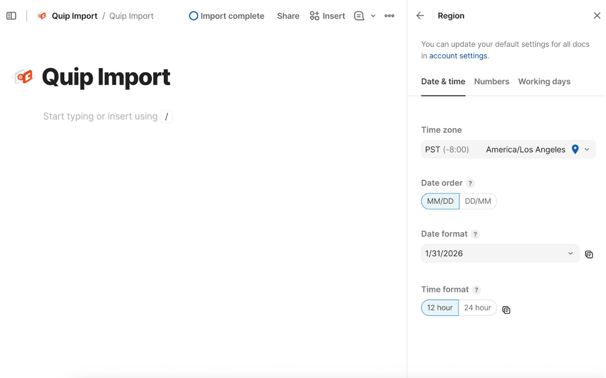Click the Share button

[288, 16]
